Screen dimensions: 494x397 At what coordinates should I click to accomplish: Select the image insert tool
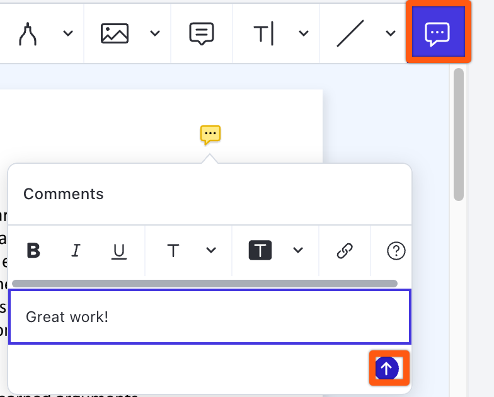[115, 34]
